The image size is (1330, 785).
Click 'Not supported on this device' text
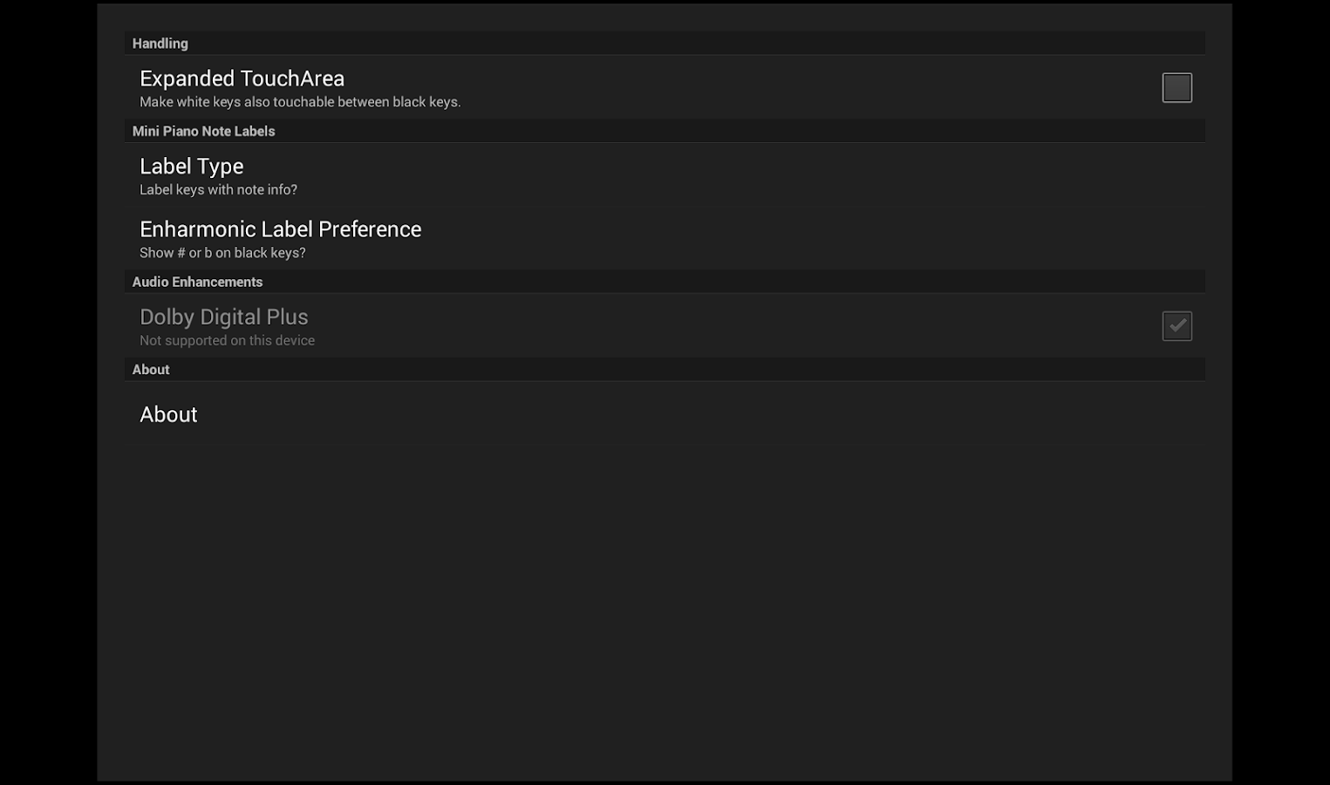(227, 341)
